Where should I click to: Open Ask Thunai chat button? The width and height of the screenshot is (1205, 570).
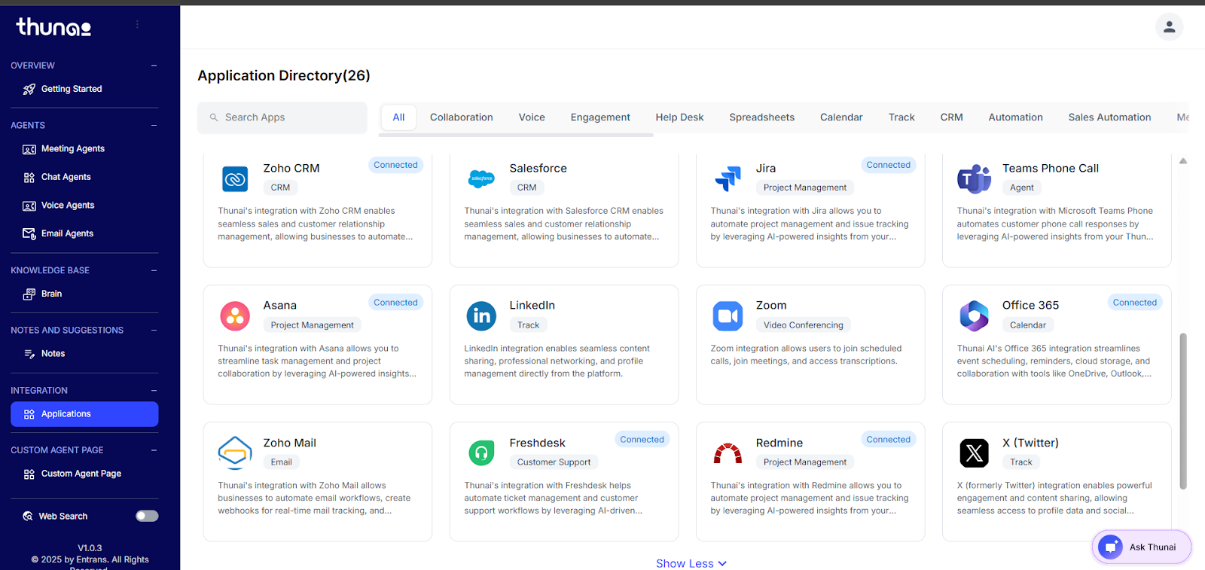[1142, 547]
